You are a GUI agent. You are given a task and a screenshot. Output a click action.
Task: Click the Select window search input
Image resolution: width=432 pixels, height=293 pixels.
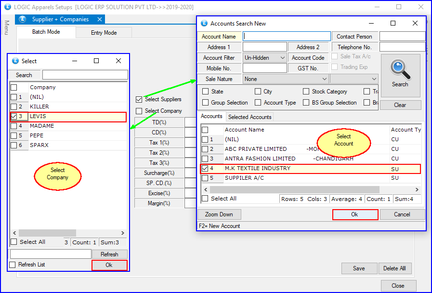tap(85, 75)
